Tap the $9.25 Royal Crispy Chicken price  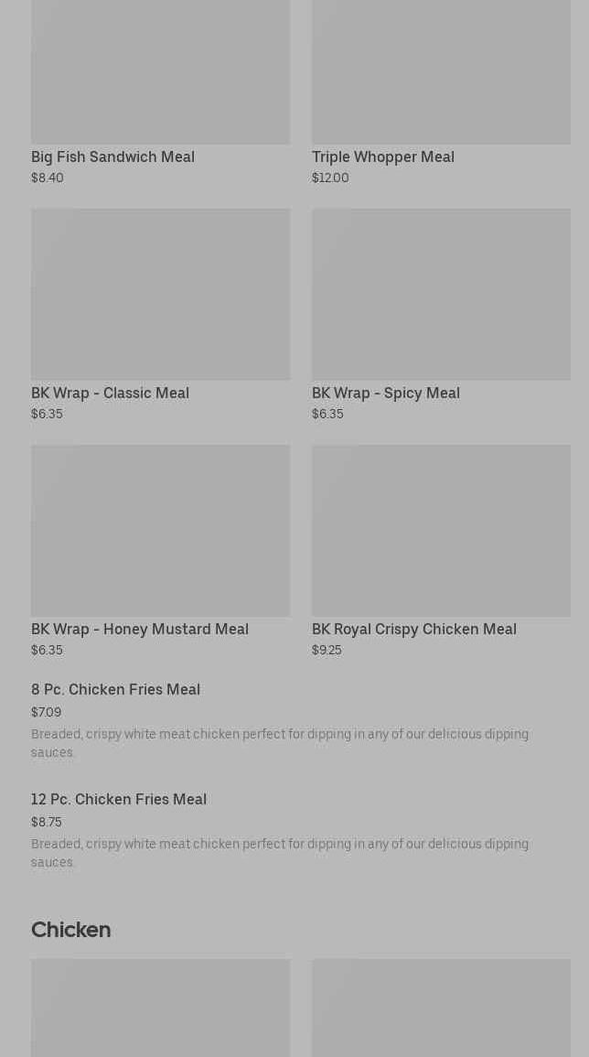tap(327, 651)
